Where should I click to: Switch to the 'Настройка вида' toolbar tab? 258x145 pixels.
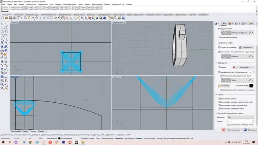(32, 15)
